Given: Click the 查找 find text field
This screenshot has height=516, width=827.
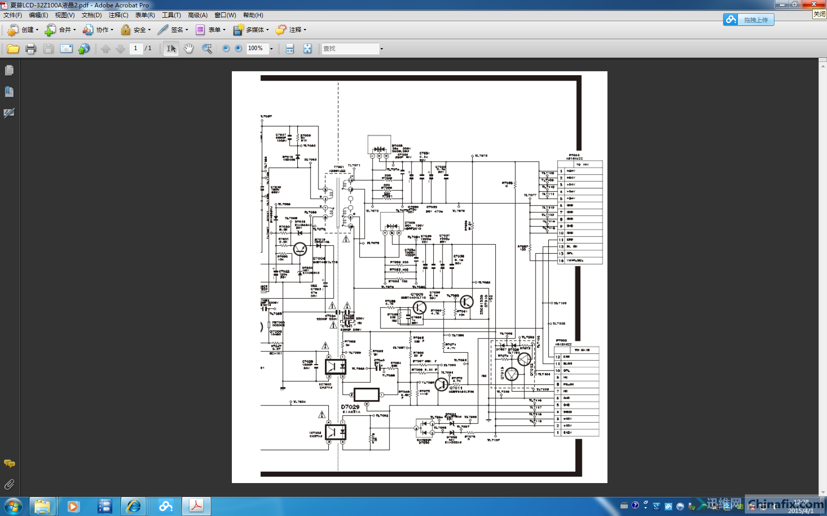Looking at the screenshot, I should coord(350,49).
